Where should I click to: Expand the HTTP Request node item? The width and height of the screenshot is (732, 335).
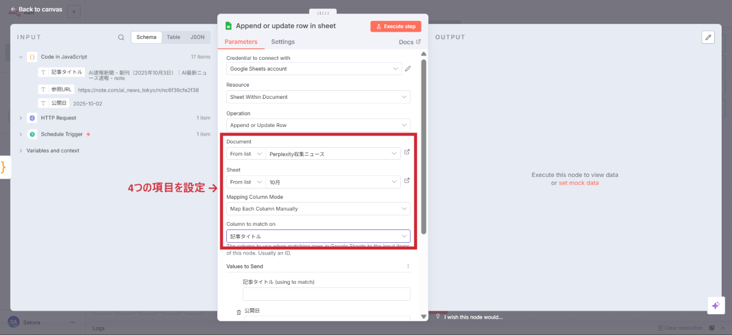(x=21, y=118)
